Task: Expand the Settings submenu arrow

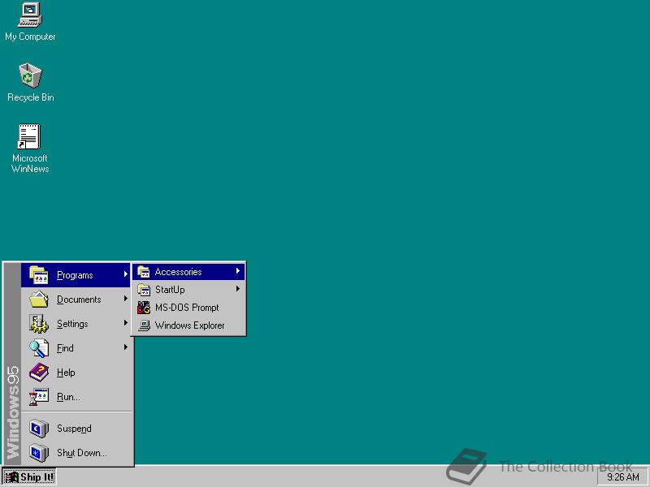Action: point(125,322)
